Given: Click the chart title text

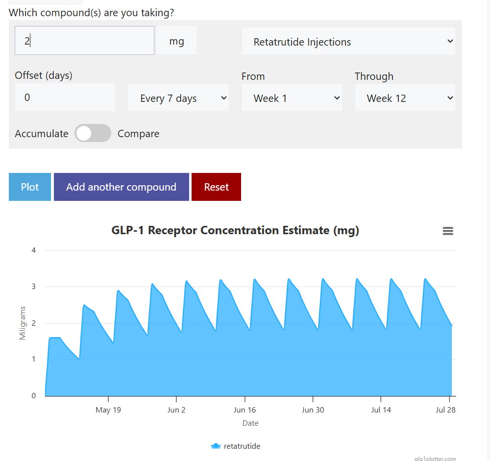Looking at the screenshot, I should point(235,230).
